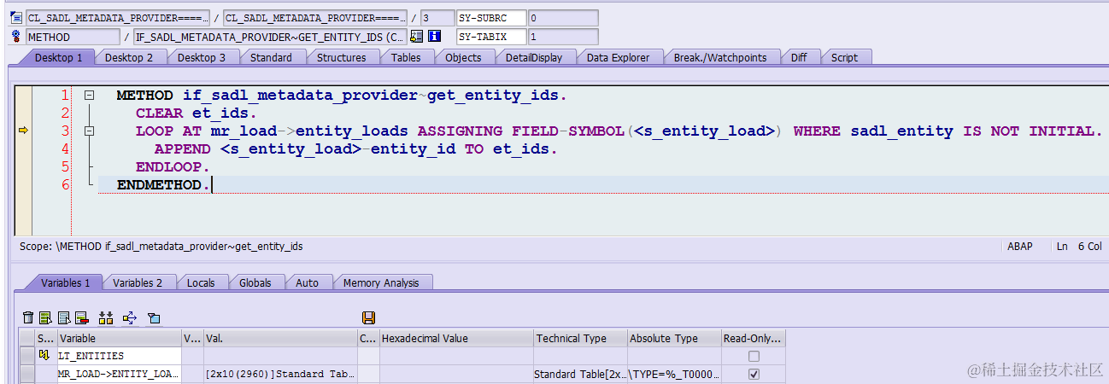The width and height of the screenshot is (1109, 384).
Task: Click the Hexadecimal Value column header
Action: (456, 339)
